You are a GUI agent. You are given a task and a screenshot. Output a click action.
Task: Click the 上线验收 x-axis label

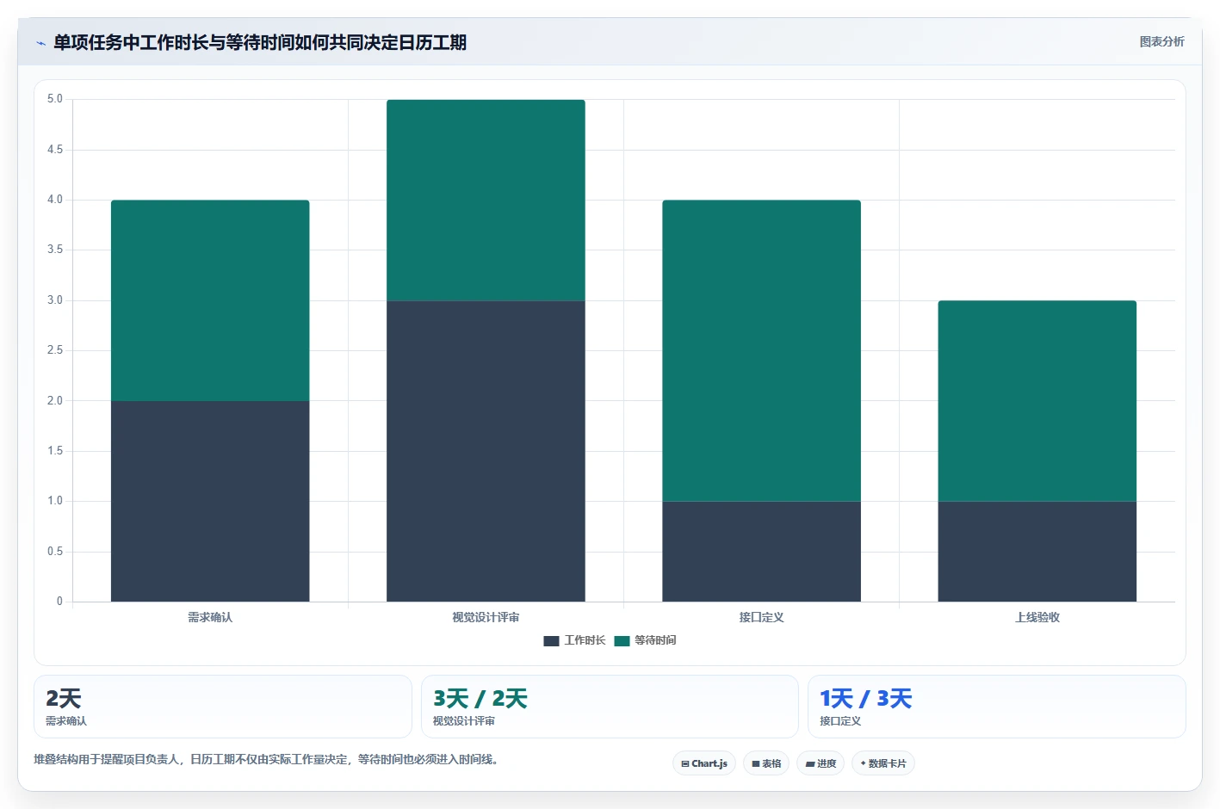(x=1037, y=617)
